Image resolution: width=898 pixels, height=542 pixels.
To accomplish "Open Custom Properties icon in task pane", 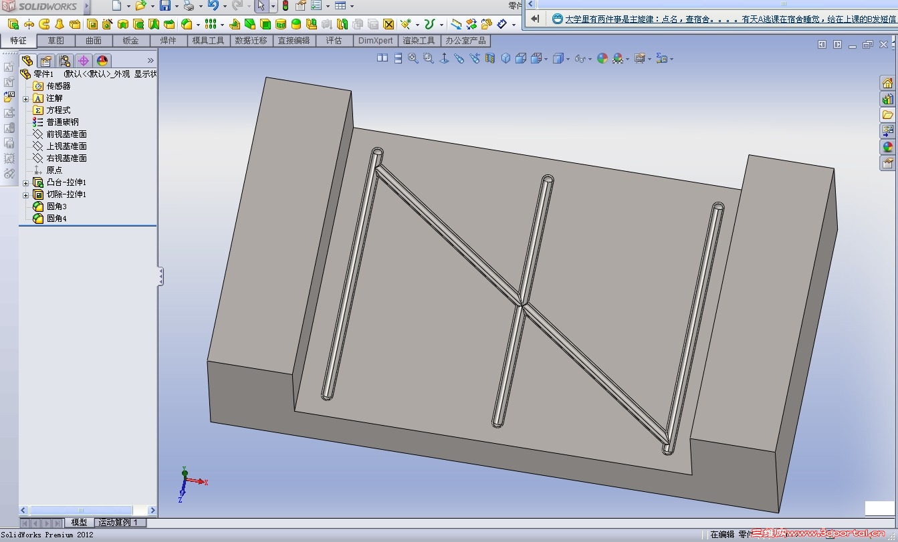I will pyautogui.click(x=887, y=163).
